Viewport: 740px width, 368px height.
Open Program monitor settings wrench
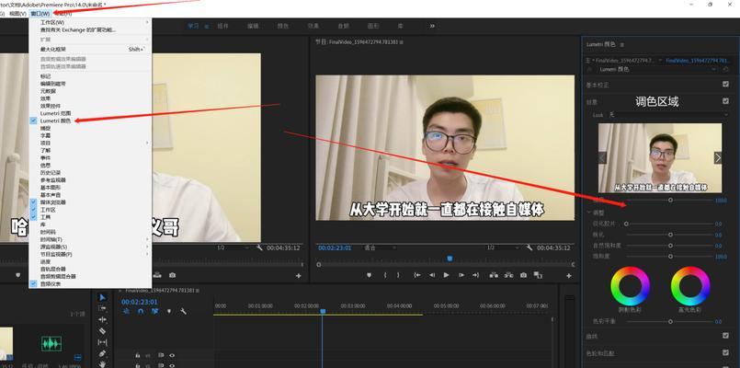click(x=529, y=247)
